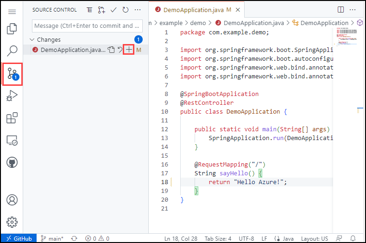Select DemoApplication.java in Changes list
366x243 pixels.
coord(73,50)
